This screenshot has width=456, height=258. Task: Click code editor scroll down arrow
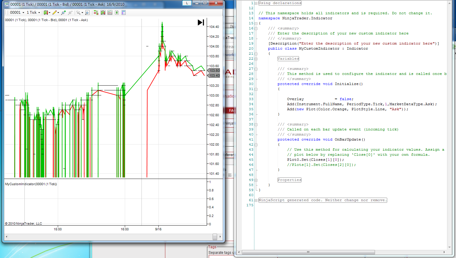450,247
